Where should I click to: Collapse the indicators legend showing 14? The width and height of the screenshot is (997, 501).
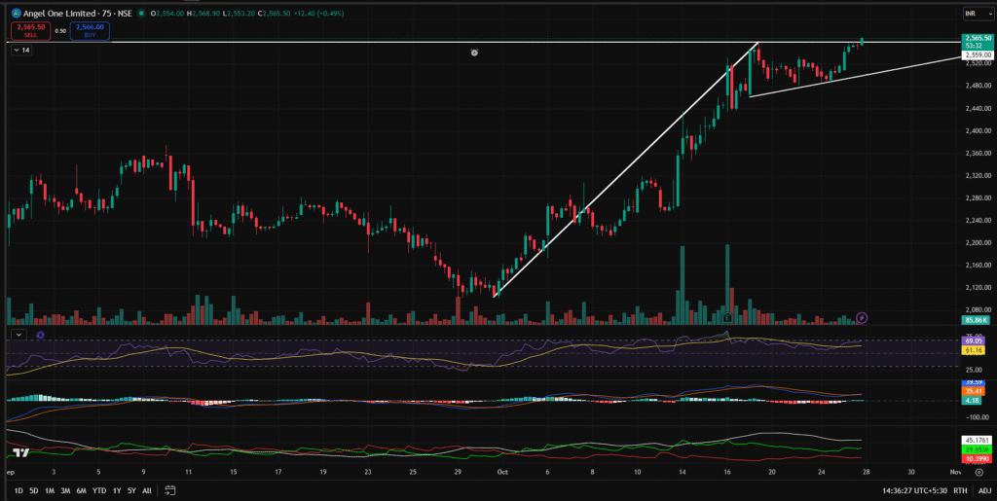click(22, 49)
